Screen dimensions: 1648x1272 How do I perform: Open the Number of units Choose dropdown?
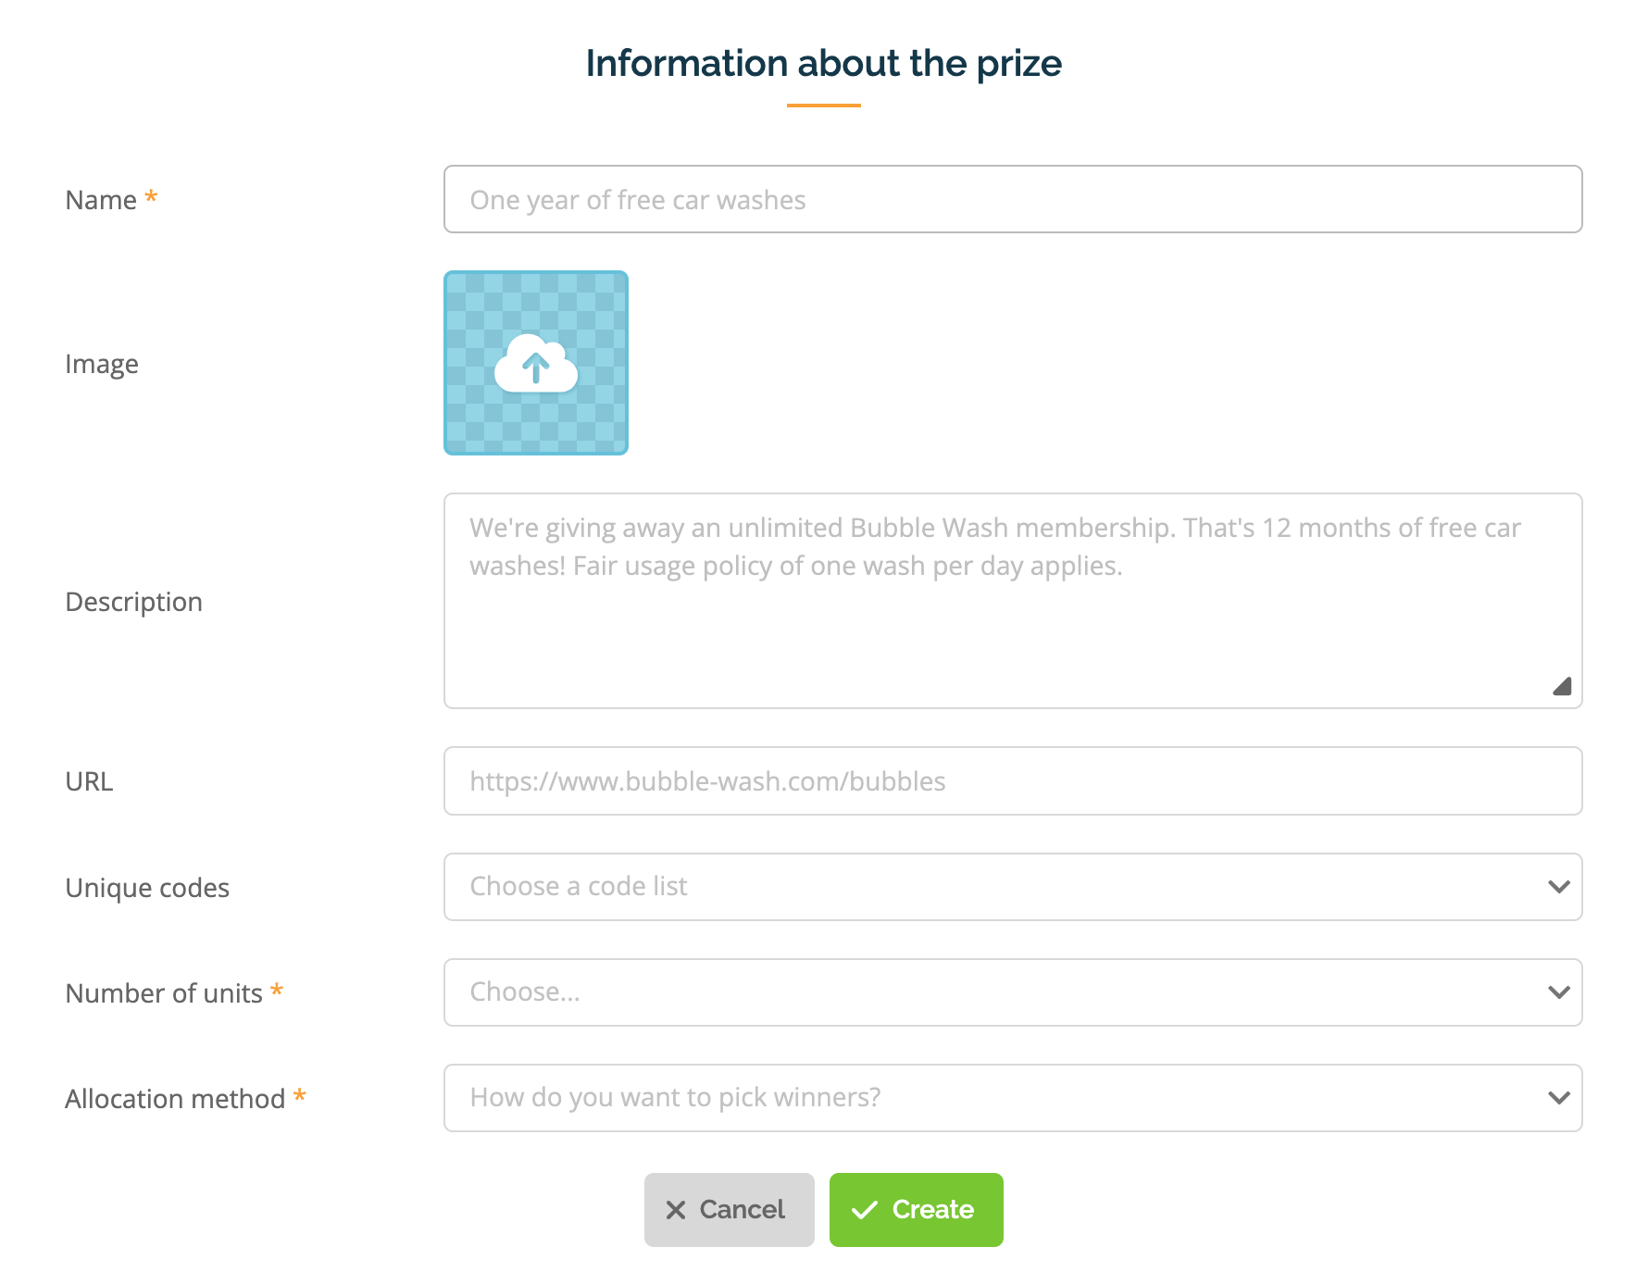[1013, 992]
